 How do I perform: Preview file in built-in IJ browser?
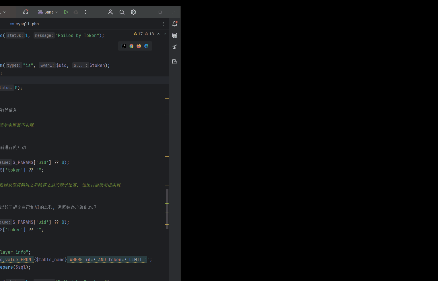[x=124, y=46]
